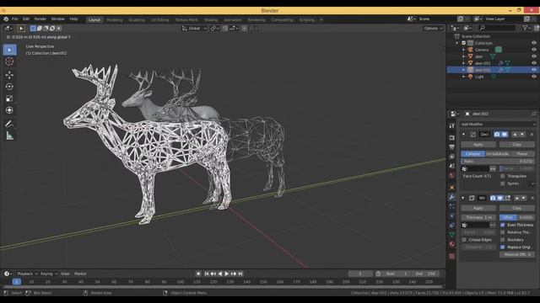The height and width of the screenshot is (303, 540).
Task: Open the Scene properties tab
Action: (452, 167)
